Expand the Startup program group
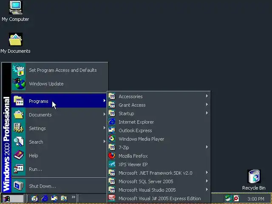This screenshot has height=204, width=272. pyautogui.click(x=159, y=113)
